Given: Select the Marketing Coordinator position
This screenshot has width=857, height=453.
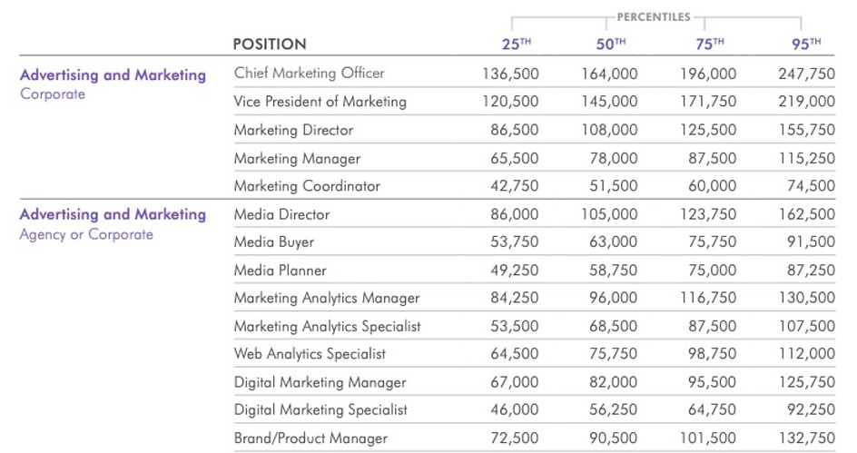Looking at the screenshot, I should (307, 186).
